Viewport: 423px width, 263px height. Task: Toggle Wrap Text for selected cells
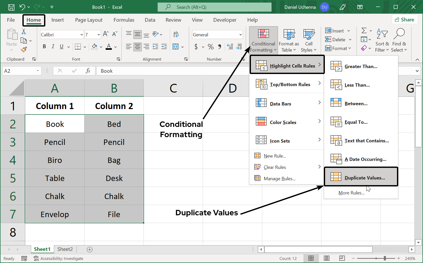click(x=176, y=34)
